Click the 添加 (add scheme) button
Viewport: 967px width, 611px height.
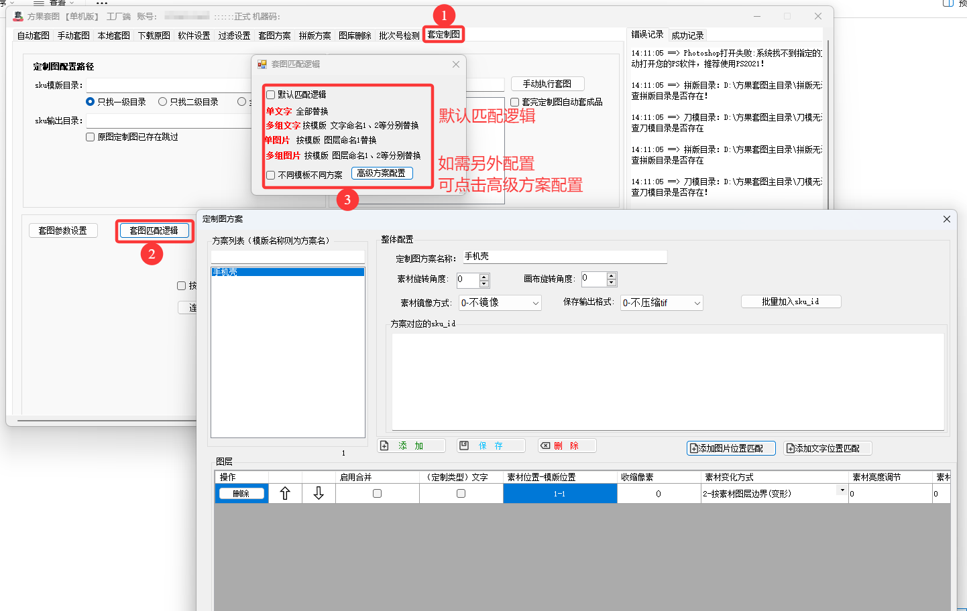click(x=412, y=446)
